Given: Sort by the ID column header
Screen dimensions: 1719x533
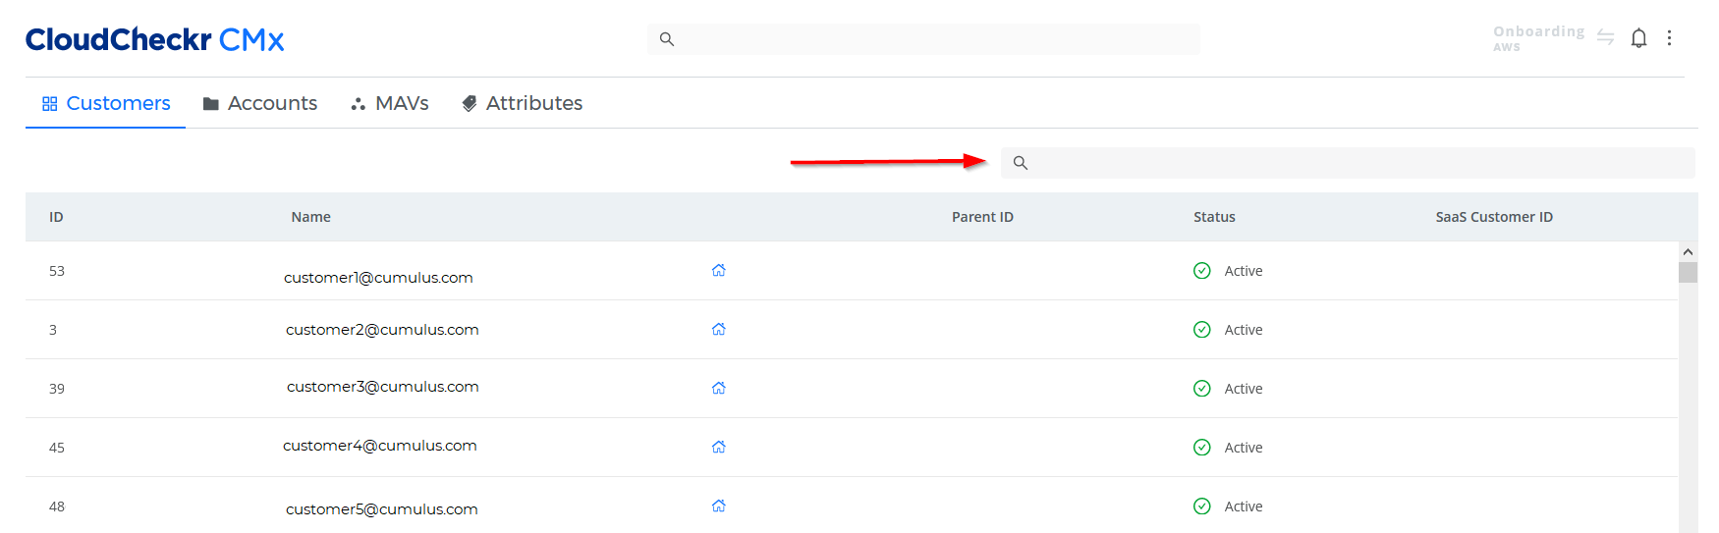Looking at the screenshot, I should click(56, 217).
